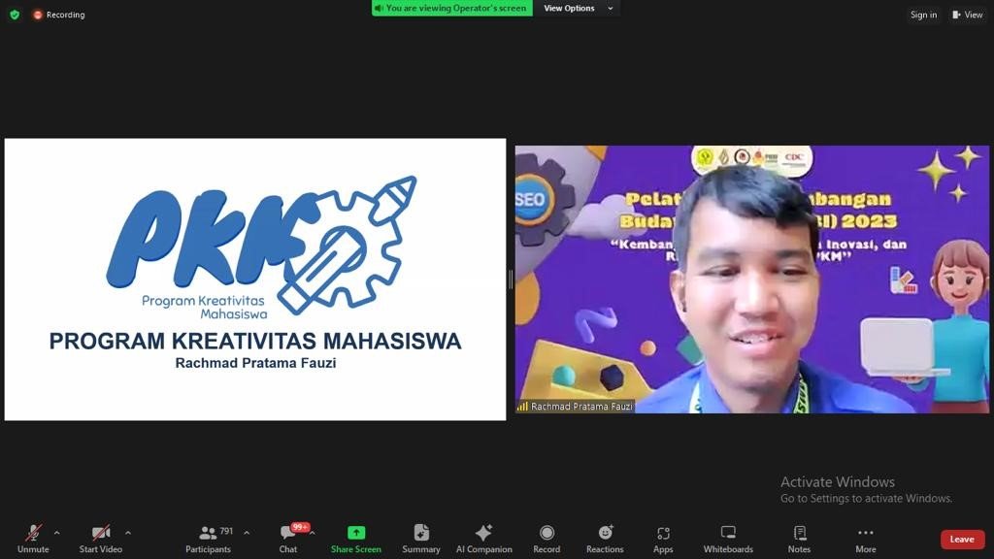The width and height of the screenshot is (994, 559).
Task: Launch the AI Companion
Action: point(483,538)
